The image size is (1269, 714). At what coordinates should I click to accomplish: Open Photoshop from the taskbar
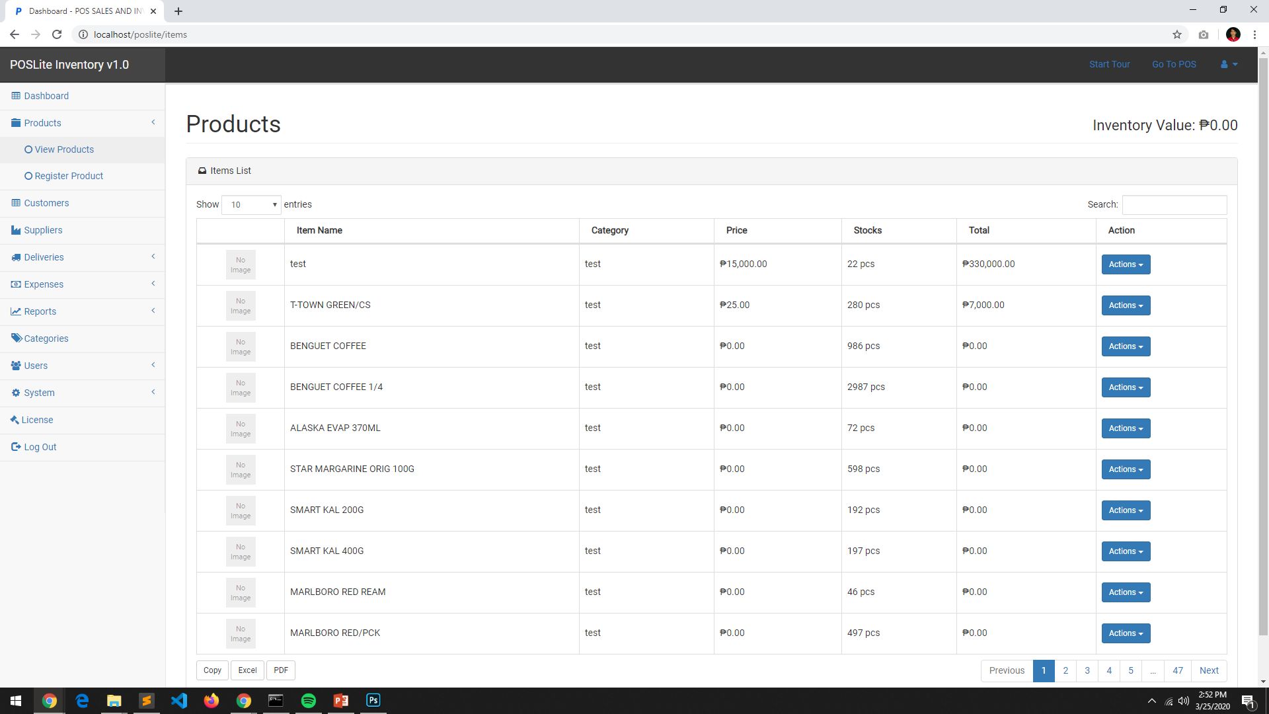click(373, 701)
